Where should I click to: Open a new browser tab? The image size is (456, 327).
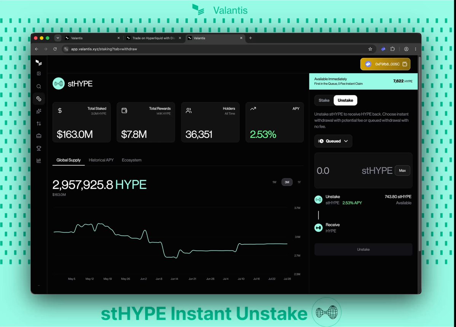pos(250,38)
